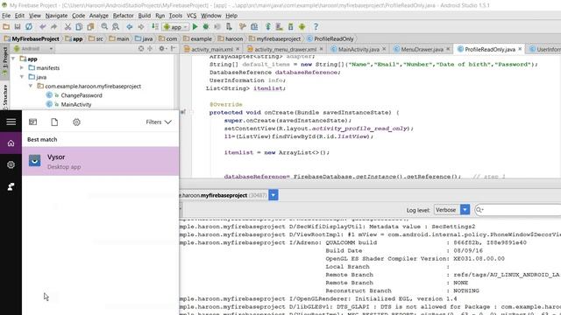Switch to the activity_main.xml tab

coord(212,49)
